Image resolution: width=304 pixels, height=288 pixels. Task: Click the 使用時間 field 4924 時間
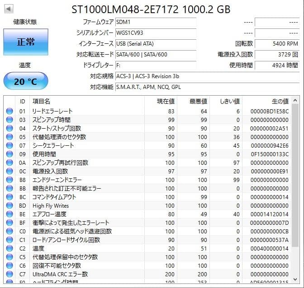(277, 65)
